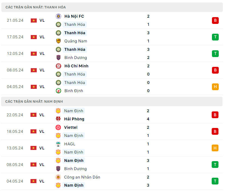Click the Vietnam flag on the 21.05.24 match
225x191 pixels.
[x=34, y=20]
